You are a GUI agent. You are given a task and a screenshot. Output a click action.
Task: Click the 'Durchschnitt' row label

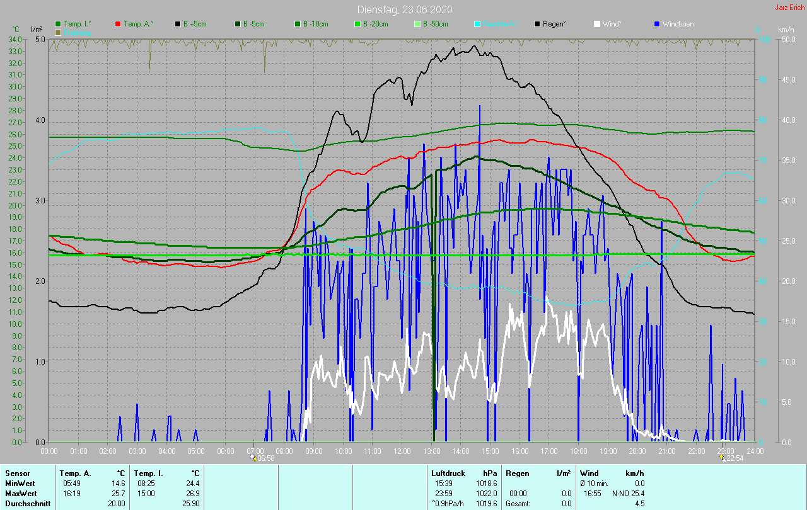coord(28,503)
